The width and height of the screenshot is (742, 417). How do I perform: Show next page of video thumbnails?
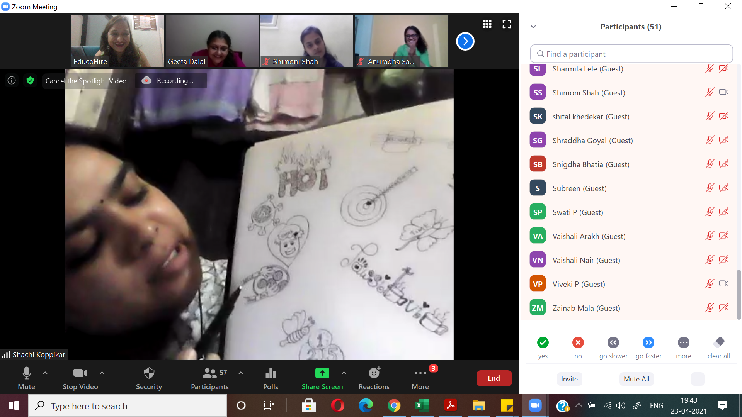pyautogui.click(x=465, y=41)
